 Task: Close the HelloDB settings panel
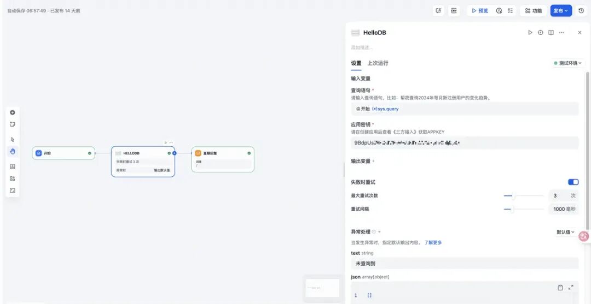580,33
